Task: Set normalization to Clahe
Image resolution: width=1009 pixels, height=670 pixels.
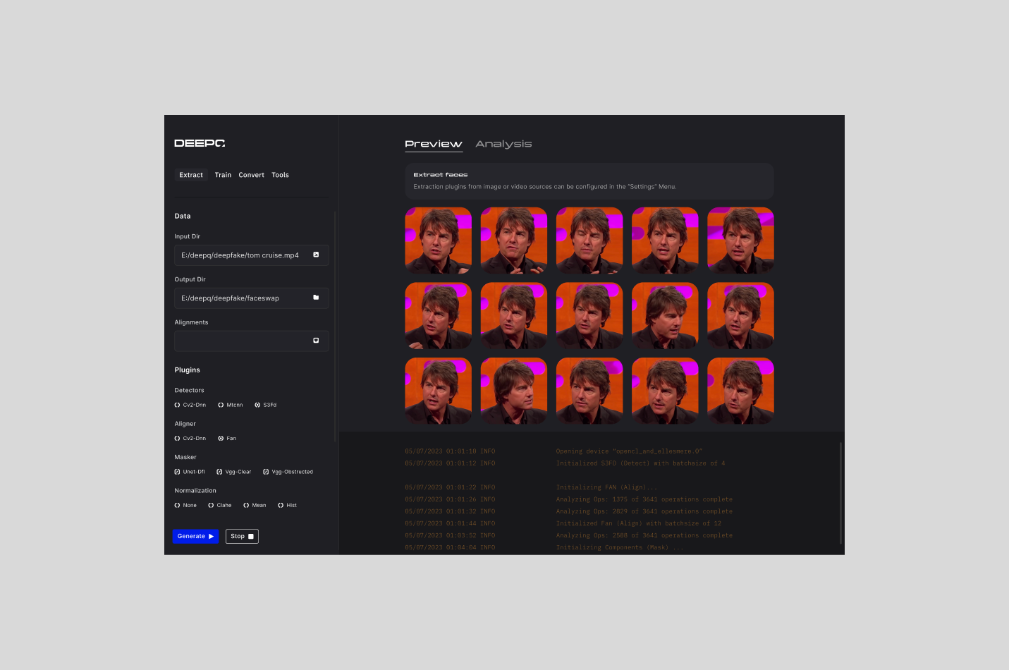Action: (x=211, y=506)
